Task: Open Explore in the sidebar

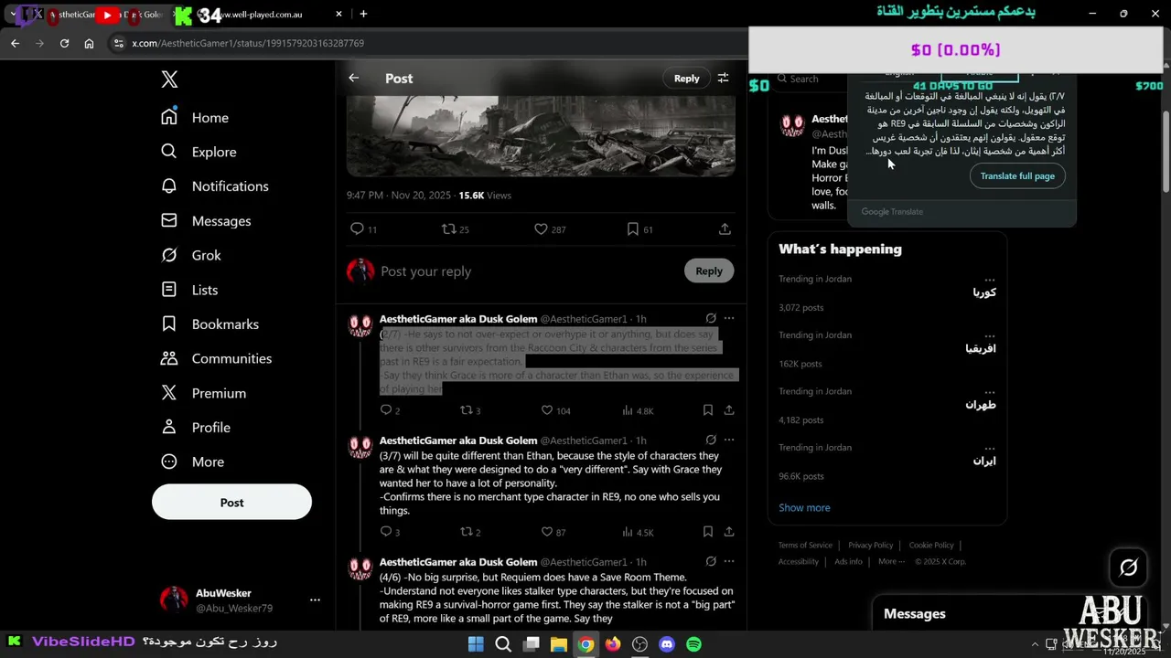Action: pos(199,152)
